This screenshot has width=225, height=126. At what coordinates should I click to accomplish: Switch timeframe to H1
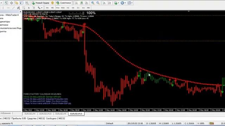pos(68,8)
